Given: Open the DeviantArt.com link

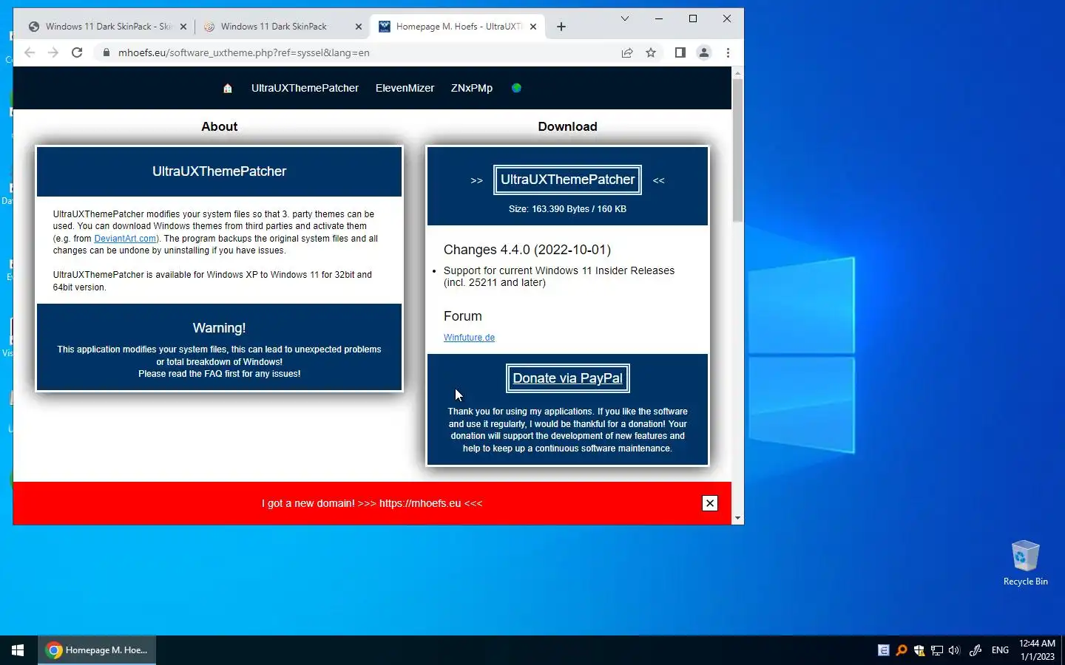Looking at the screenshot, I should coord(125,239).
